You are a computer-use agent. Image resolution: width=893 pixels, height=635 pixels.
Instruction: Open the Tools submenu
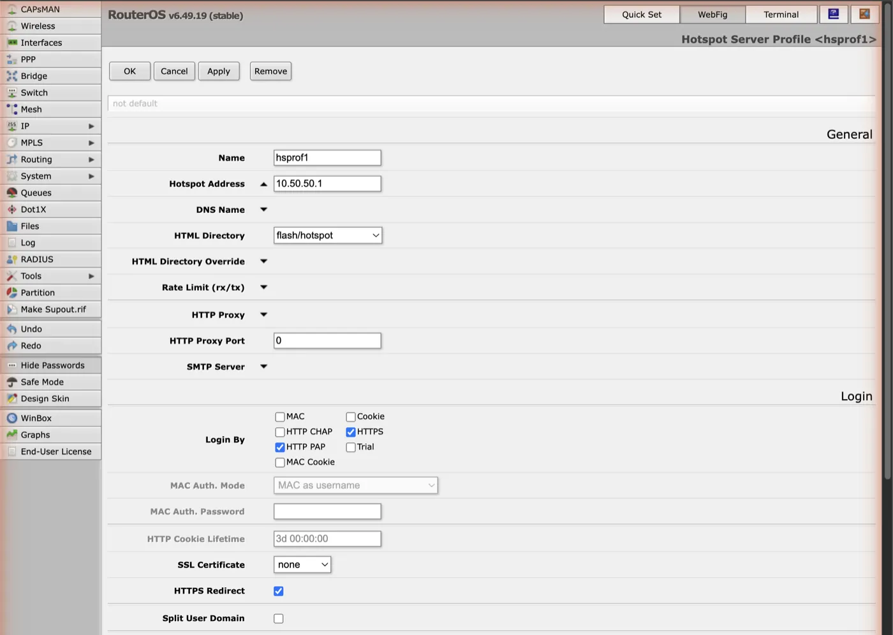51,276
